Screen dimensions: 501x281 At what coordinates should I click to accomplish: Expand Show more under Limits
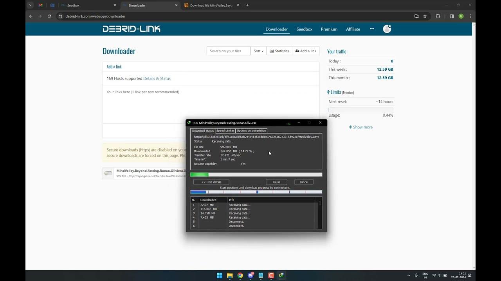tap(361, 127)
